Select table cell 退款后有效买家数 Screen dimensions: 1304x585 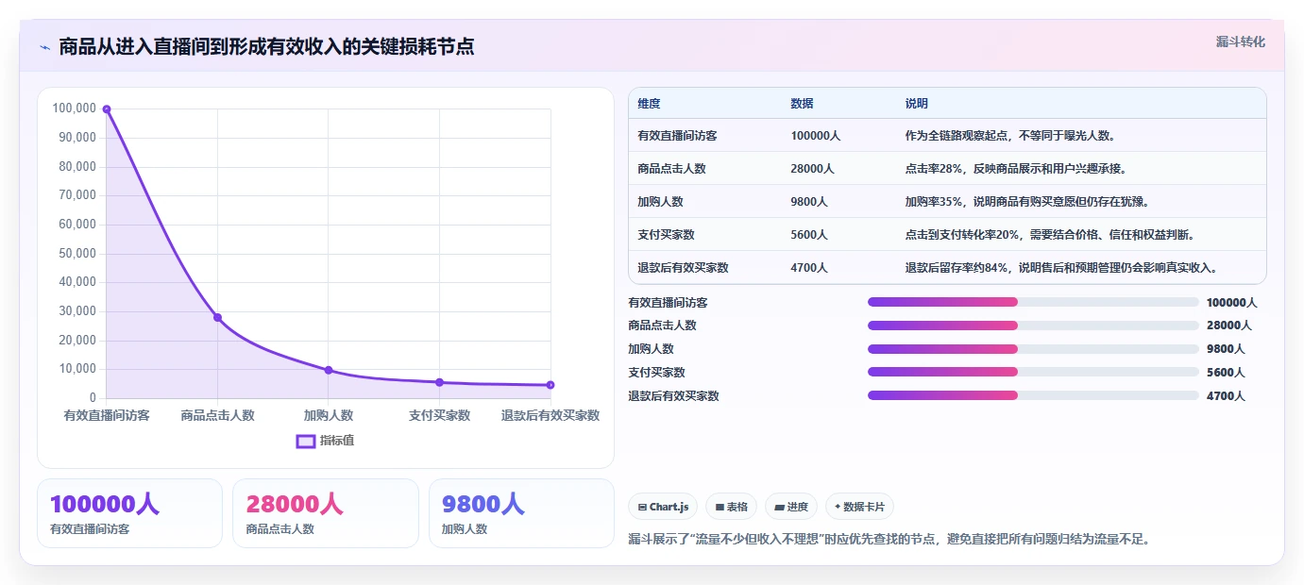[683, 268]
